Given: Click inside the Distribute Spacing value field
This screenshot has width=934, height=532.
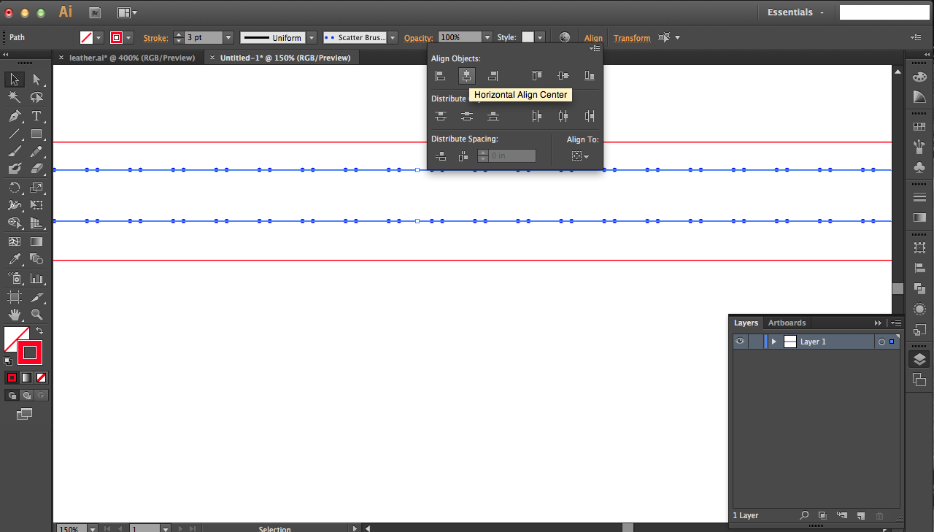Looking at the screenshot, I should click(506, 155).
